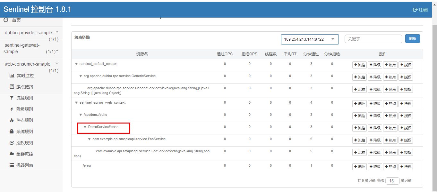
Task: Collapse sentinel_spring_web_context tree node
Action: [x=76, y=103]
